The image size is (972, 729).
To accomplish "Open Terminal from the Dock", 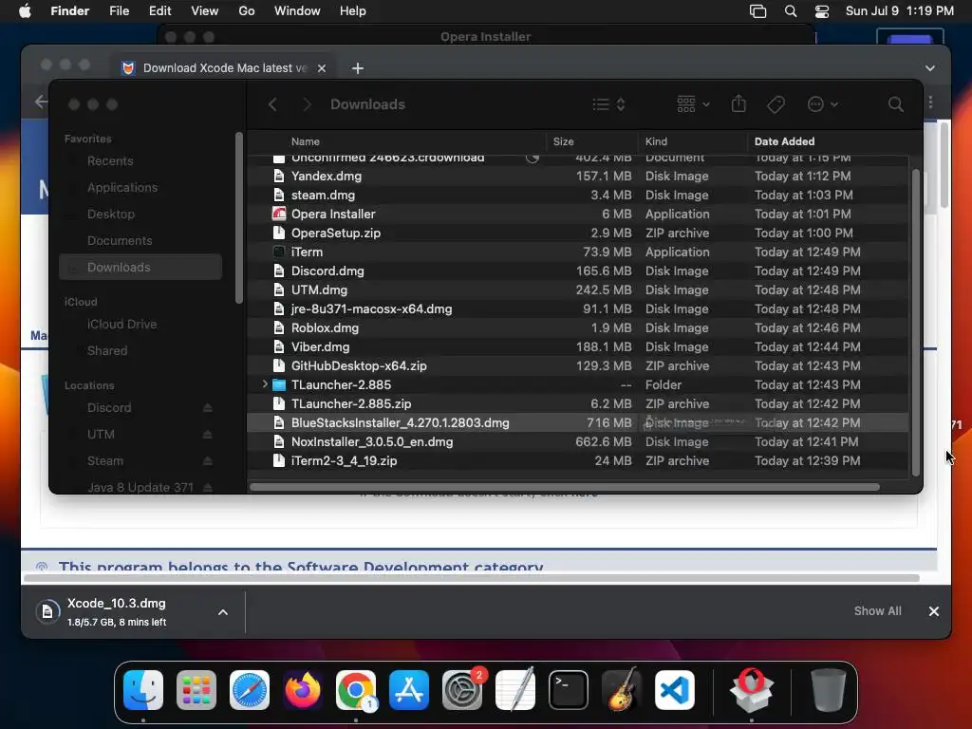I will tap(569, 690).
